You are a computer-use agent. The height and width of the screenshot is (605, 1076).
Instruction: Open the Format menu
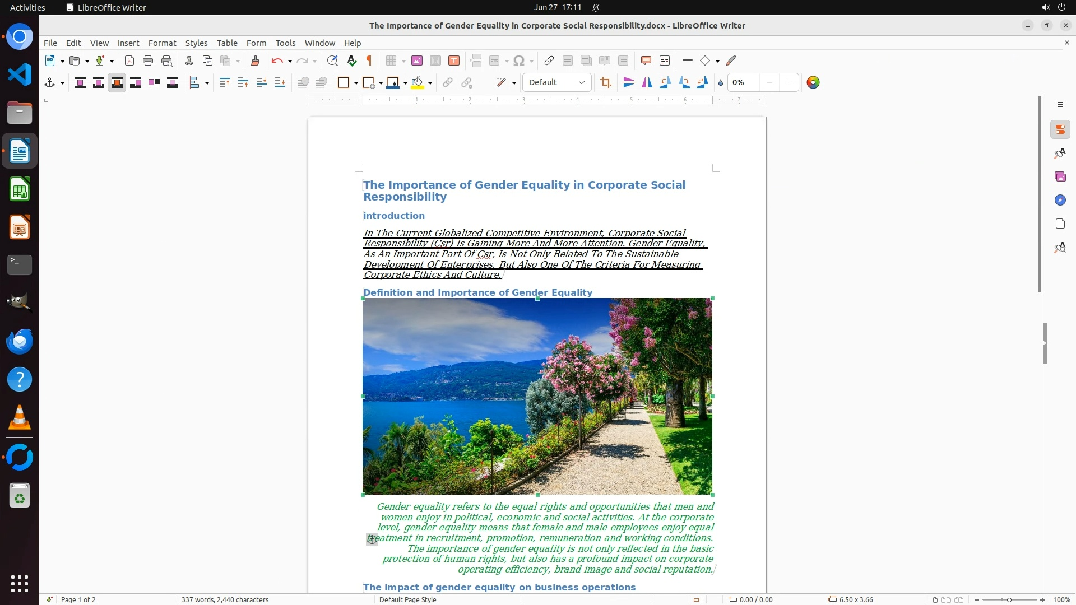162,43
